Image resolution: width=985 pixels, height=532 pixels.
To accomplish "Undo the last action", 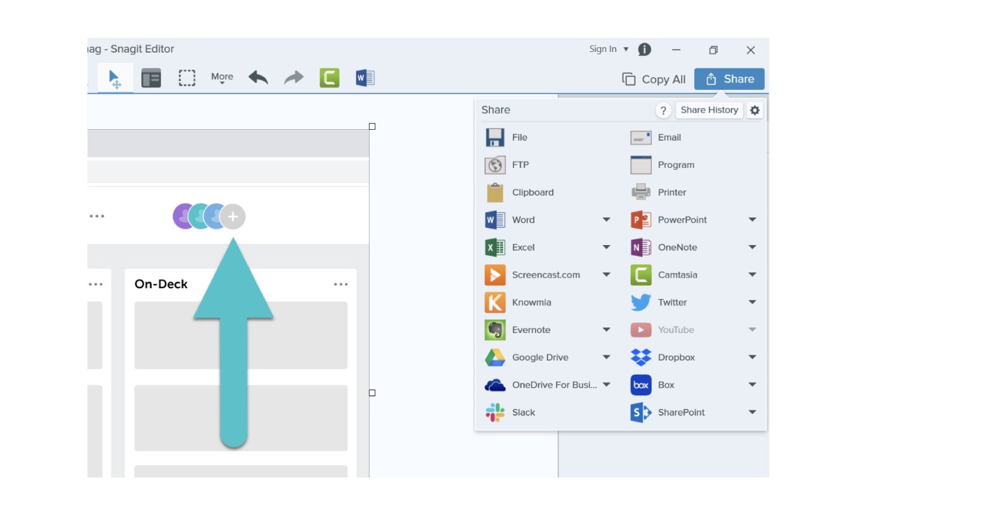I will [258, 78].
